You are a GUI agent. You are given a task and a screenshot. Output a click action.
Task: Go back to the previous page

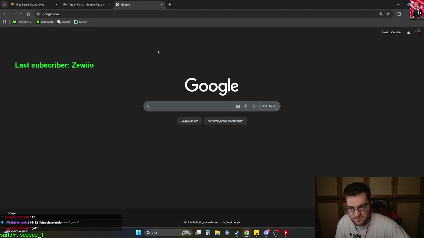(5, 14)
